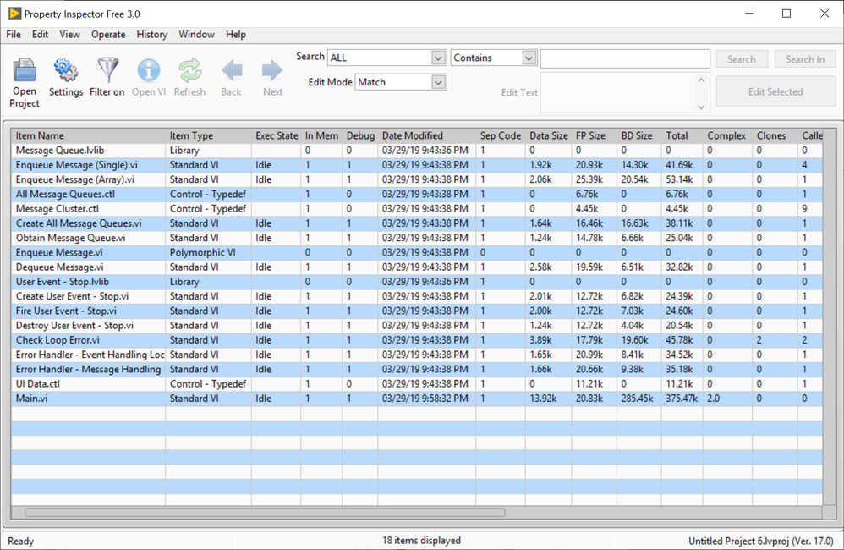The height and width of the screenshot is (550, 844).
Task: Click the Search button
Action: (741, 59)
